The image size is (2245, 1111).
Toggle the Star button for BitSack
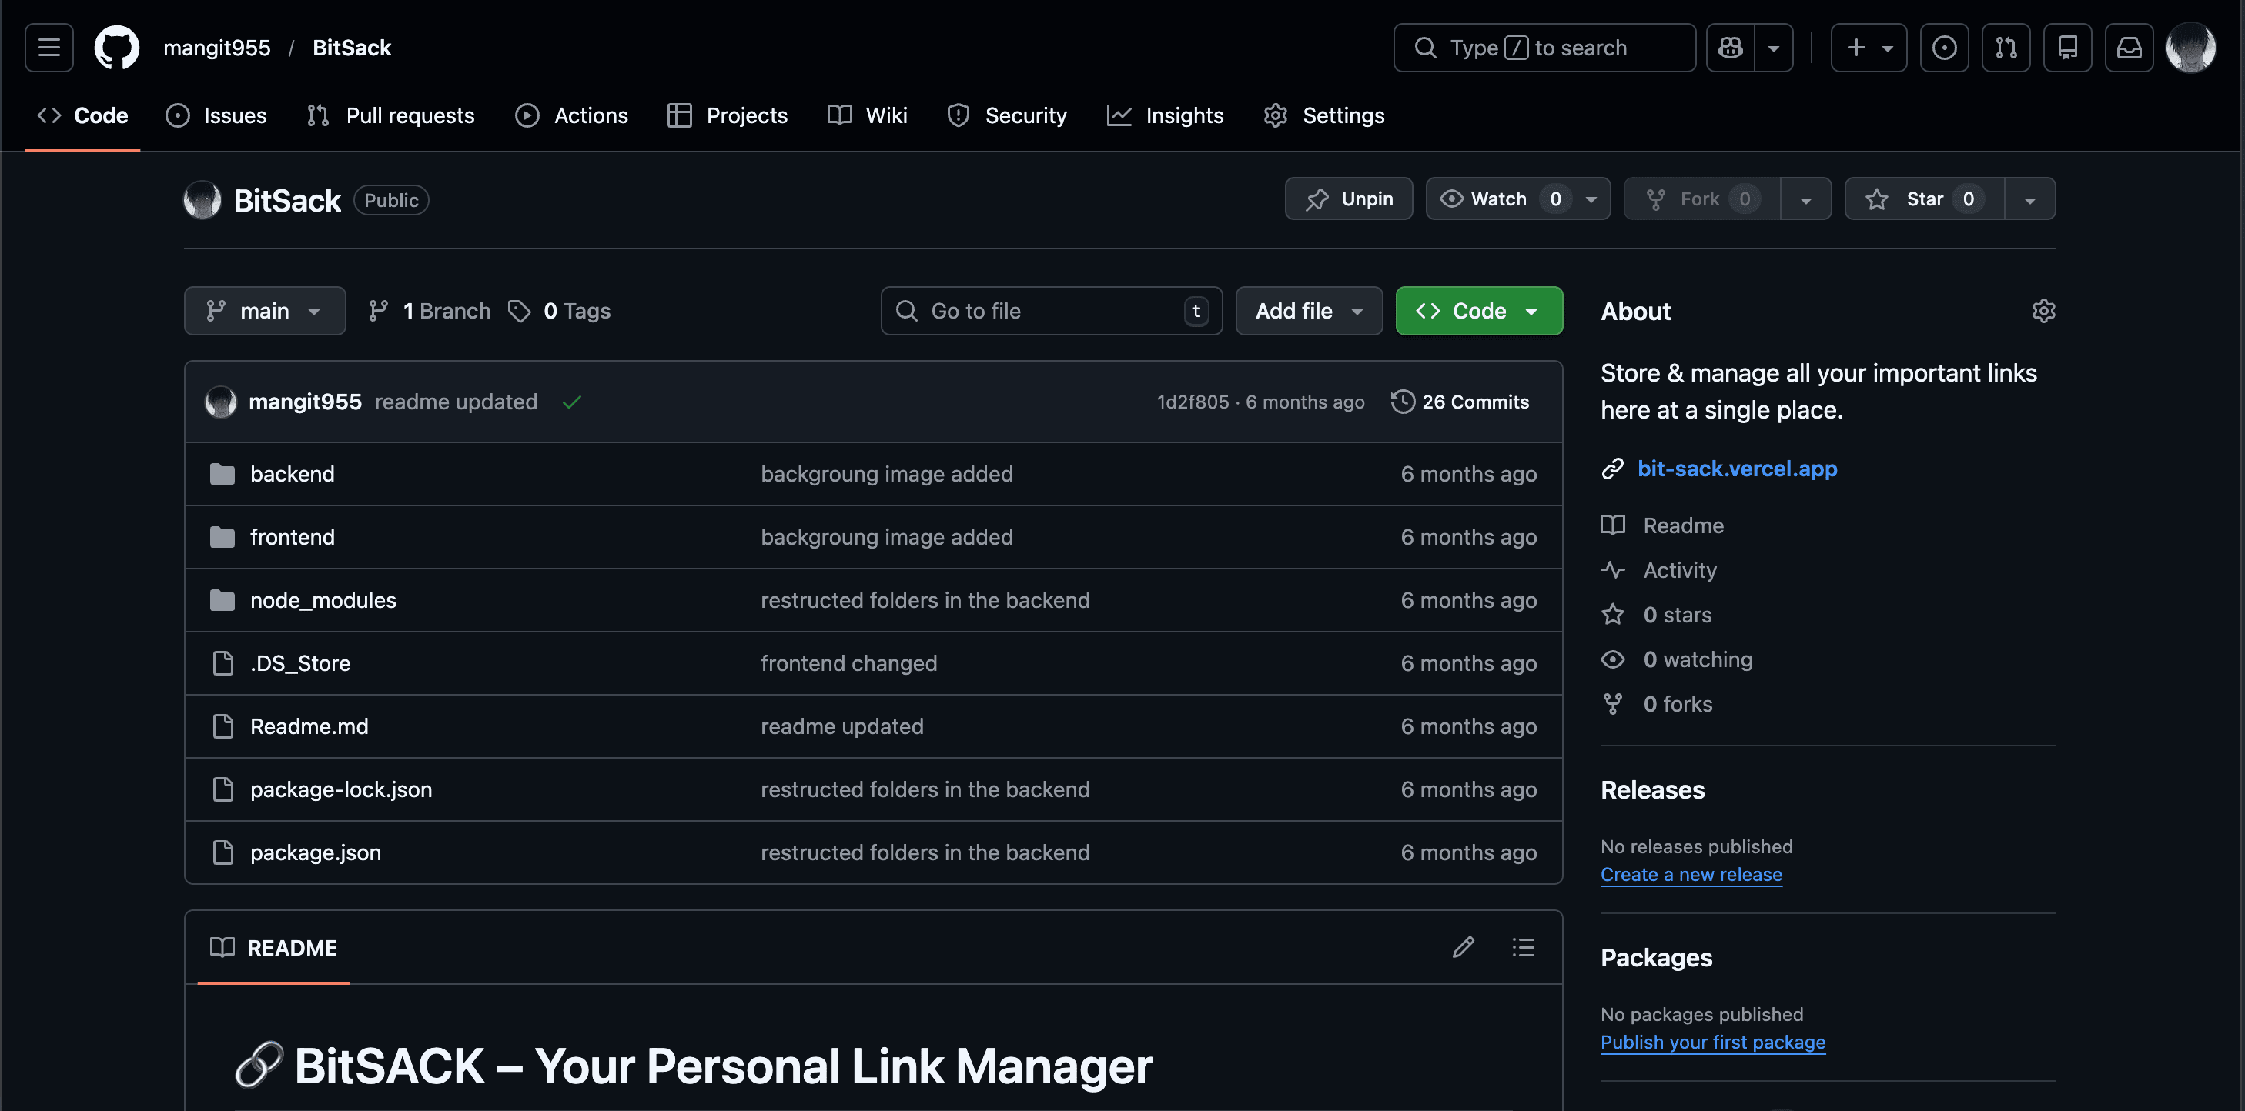(x=1924, y=199)
